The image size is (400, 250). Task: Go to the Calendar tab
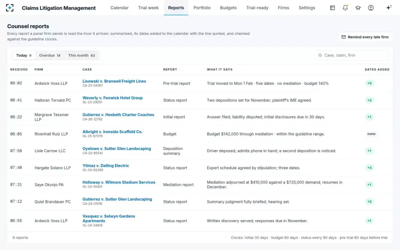pyautogui.click(x=119, y=8)
